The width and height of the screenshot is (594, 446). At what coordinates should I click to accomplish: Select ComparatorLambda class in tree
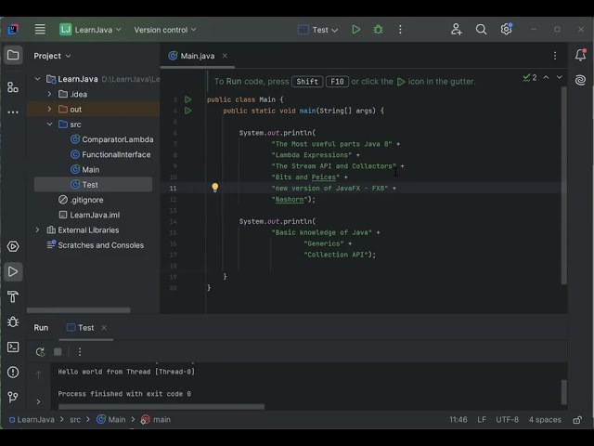click(112, 139)
